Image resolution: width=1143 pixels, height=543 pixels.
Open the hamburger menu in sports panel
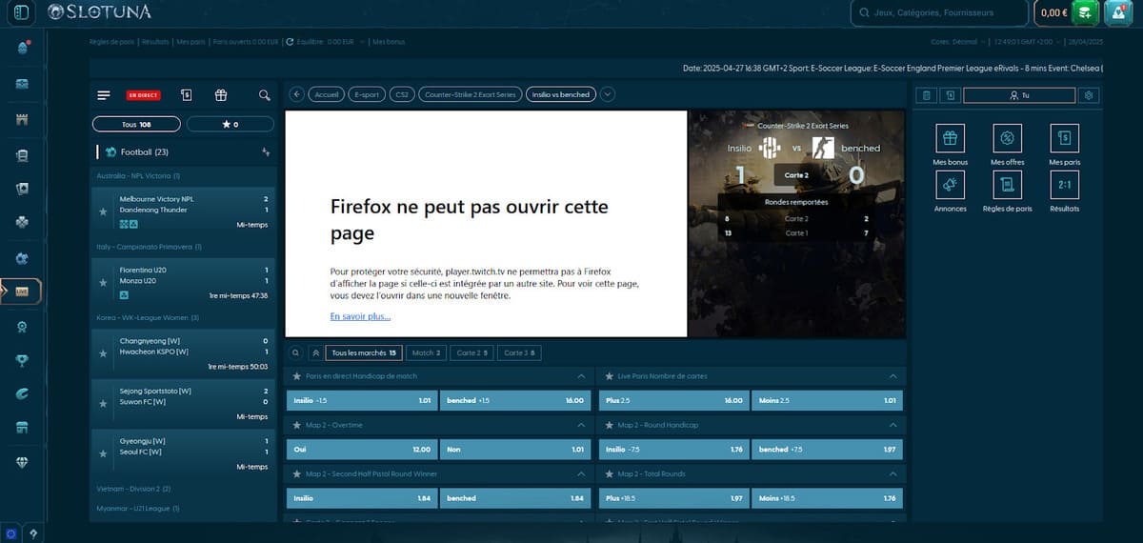pos(104,95)
